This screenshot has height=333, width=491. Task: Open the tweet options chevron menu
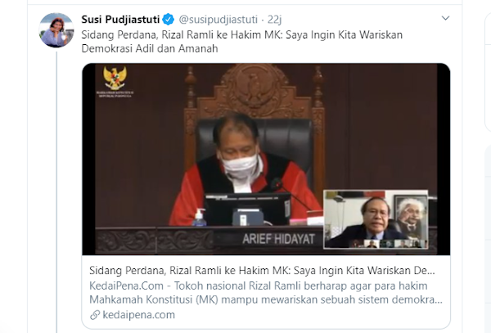point(445,18)
